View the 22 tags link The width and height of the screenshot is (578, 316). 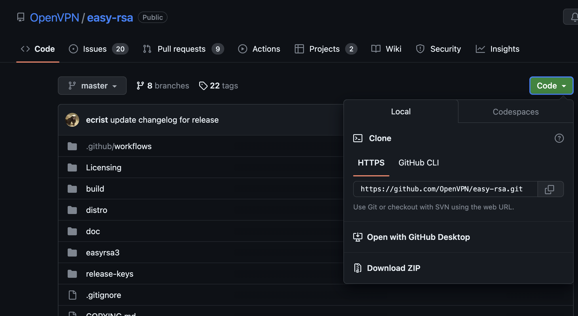[218, 86]
